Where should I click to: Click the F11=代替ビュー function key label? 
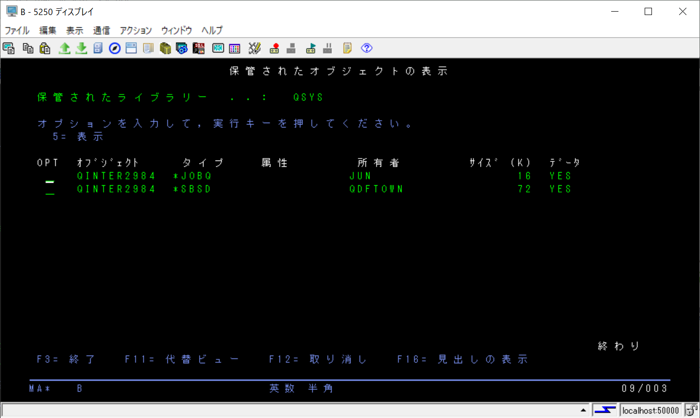coord(182,359)
